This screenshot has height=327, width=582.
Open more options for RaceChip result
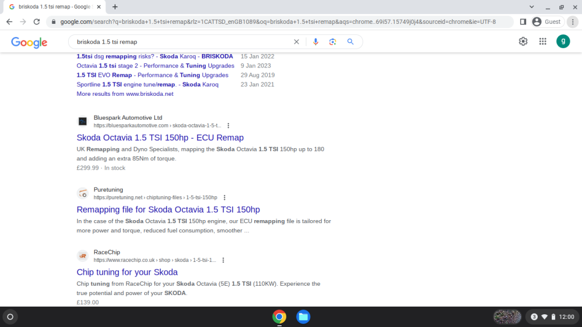223,260
